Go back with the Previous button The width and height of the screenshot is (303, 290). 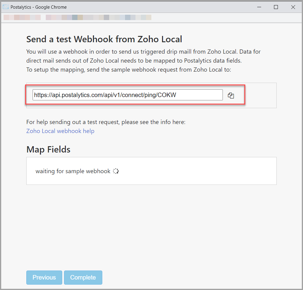click(44, 277)
